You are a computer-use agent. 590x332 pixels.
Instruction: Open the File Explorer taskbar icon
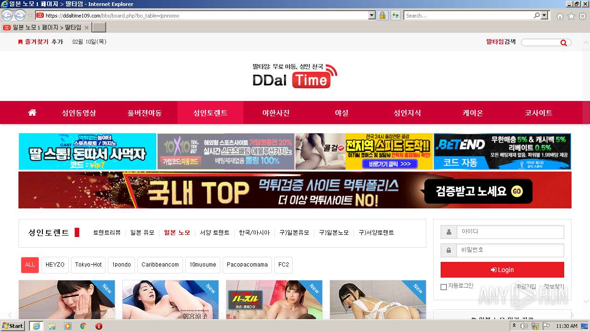click(52, 326)
